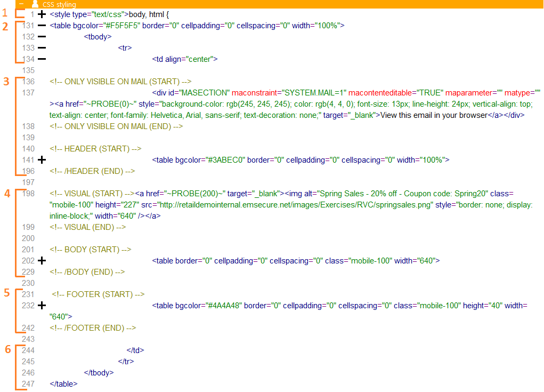The image size is (544, 392).
Task: Select line number 137 in the gutter
Action: pos(29,93)
